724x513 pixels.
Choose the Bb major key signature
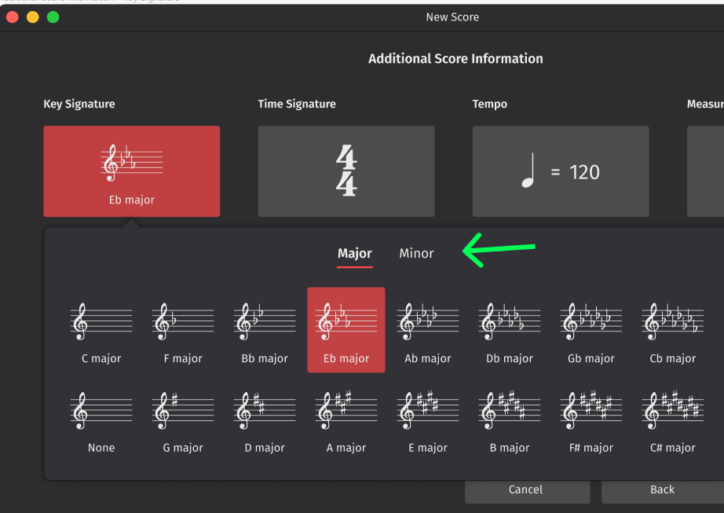tap(264, 330)
